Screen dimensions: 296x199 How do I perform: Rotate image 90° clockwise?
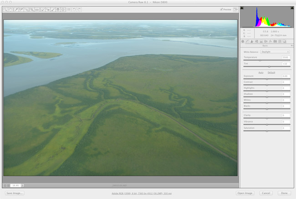click(x=79, y=9)
